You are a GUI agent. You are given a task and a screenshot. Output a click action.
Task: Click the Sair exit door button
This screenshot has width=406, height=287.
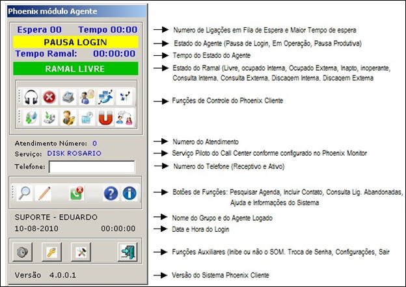pos(128,252)
